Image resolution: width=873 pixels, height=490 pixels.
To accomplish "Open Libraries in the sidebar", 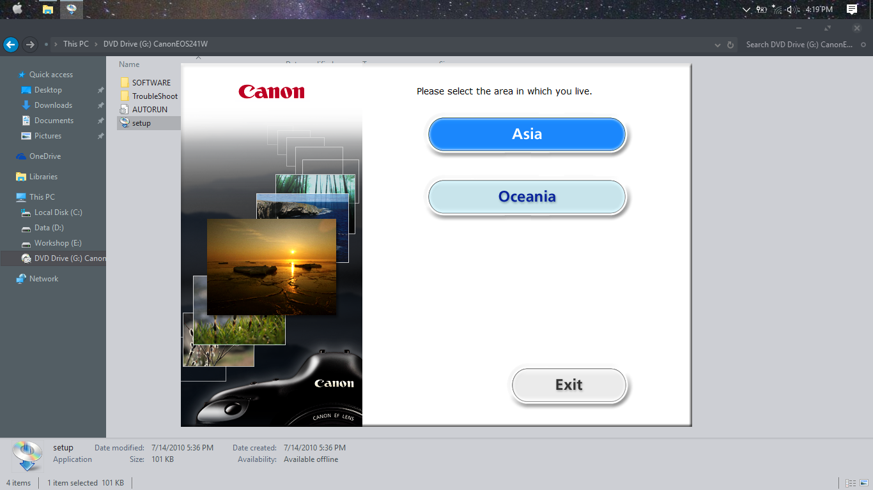I will tap(43, 177).
